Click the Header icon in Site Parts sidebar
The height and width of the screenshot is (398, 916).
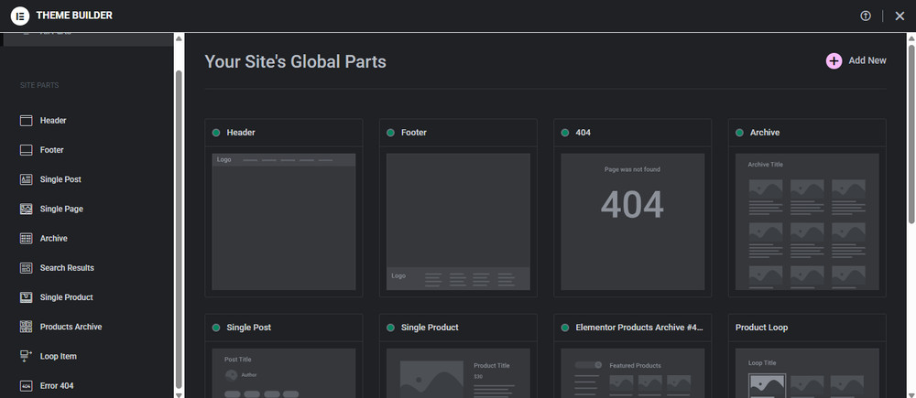[26, 121]
